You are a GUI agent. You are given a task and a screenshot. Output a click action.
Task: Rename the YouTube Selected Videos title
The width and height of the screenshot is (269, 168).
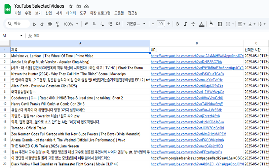tap(39, 6)
